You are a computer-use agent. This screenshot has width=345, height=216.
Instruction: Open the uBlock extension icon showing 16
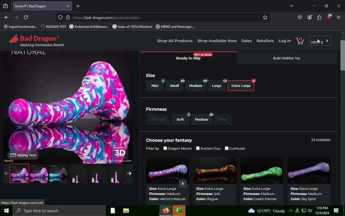[329, 17]
